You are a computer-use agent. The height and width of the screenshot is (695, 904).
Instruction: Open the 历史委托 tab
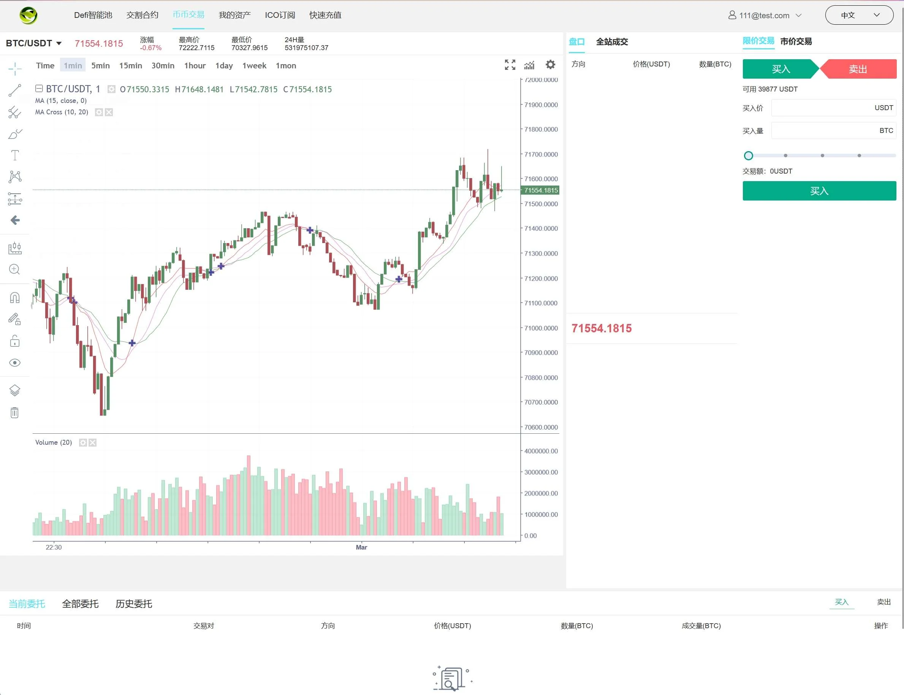134,603
